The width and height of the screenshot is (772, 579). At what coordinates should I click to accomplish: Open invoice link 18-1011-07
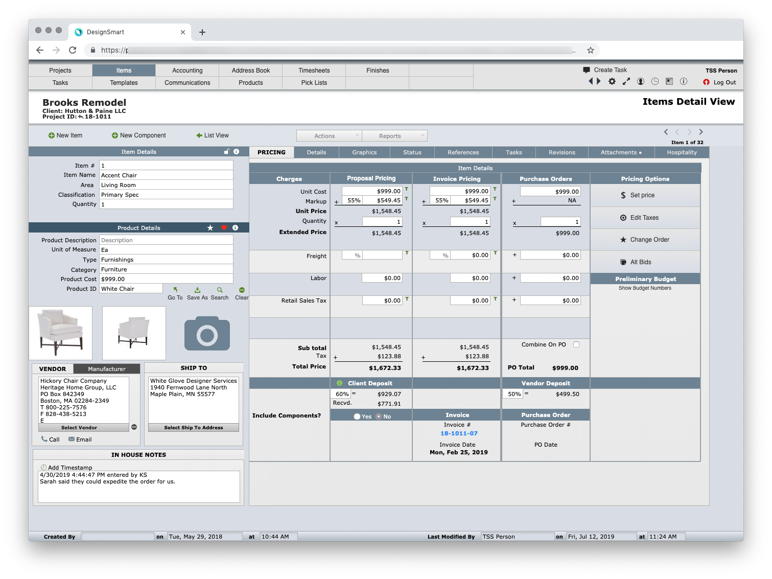coord(459,433)
